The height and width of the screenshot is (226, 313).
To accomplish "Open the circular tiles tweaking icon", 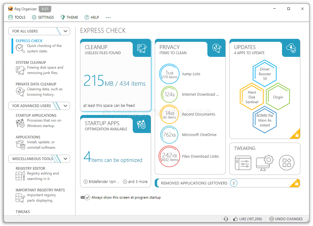I will click(x=287, y=163).
